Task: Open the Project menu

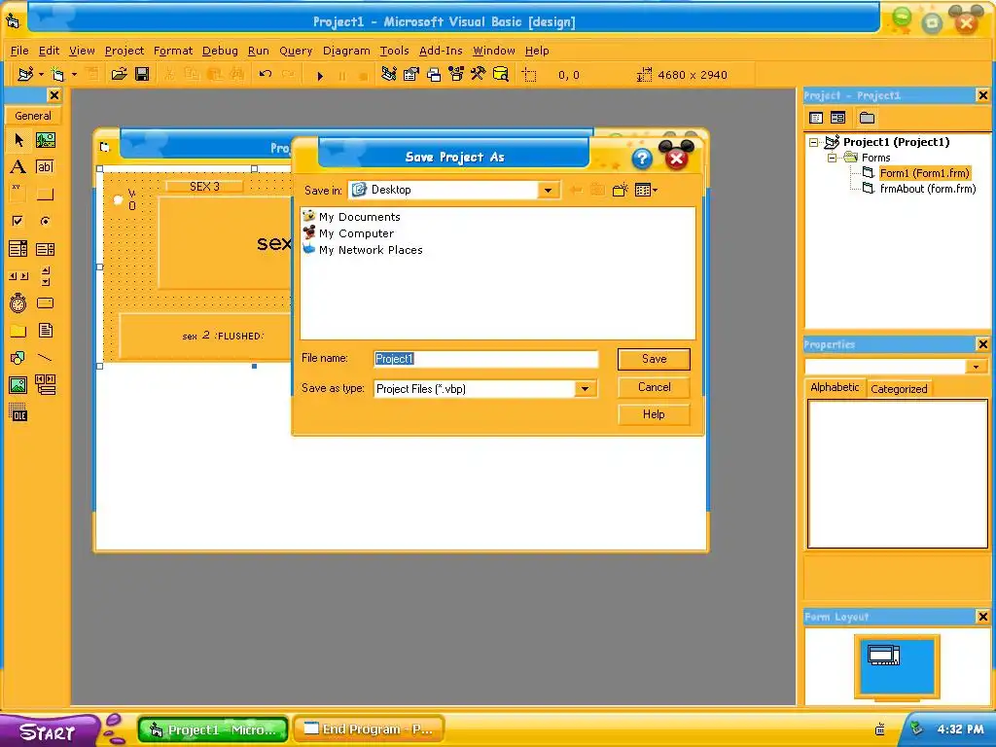Action: [x=124, y=51]
